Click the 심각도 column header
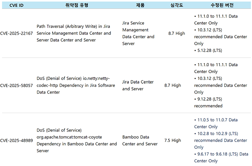 point(177,5)
